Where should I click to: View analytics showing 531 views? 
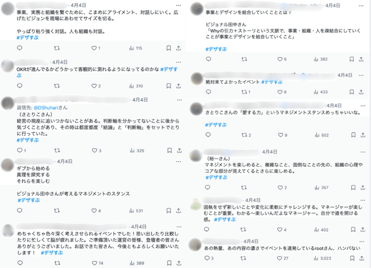pos(136,211)
